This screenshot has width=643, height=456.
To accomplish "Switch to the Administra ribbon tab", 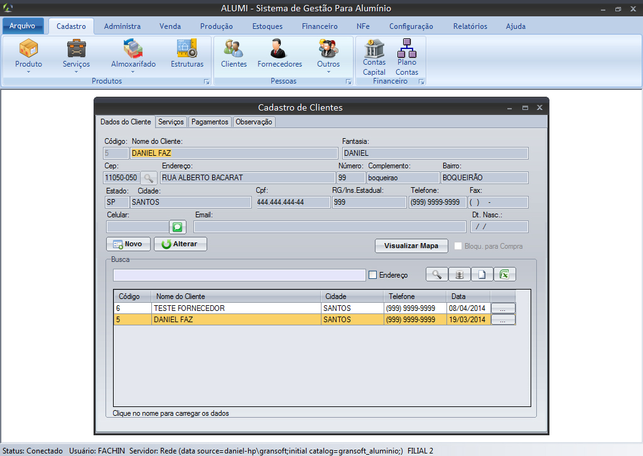I will [x=122, y=26].
